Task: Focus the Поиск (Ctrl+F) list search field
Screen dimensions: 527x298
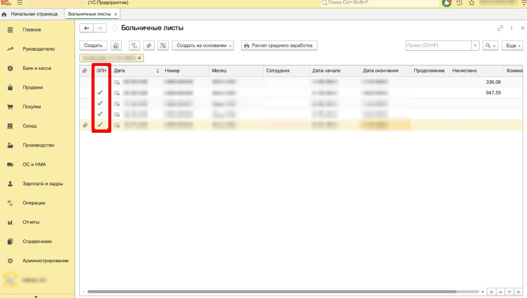Action: point(438,46)
